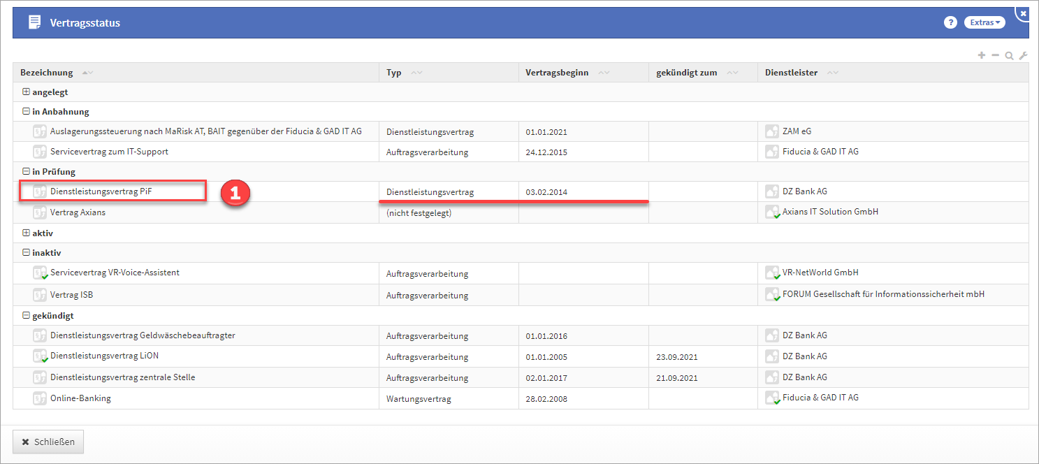Open the Extras dropdown menu
This screenshot has width=1039, height=464.
(984, 22)
